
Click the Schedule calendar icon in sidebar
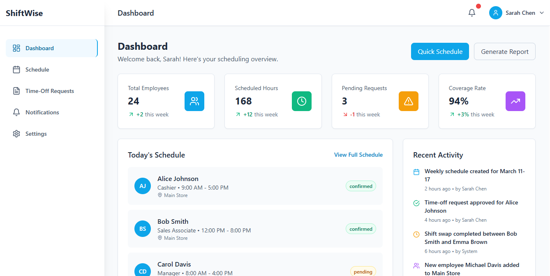[16, 70]
